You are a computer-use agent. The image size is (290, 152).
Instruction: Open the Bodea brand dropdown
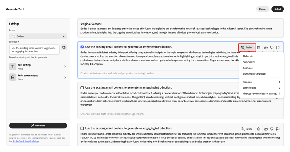38,36
